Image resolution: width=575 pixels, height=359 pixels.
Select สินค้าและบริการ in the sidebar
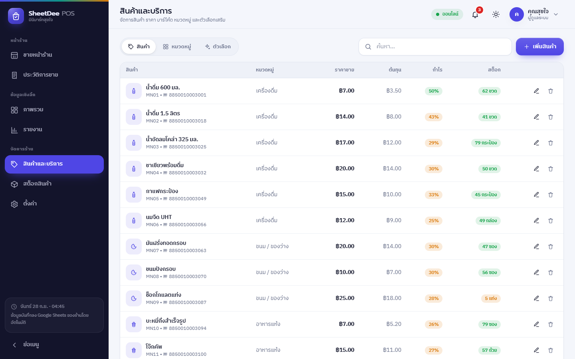click(54, 164)
